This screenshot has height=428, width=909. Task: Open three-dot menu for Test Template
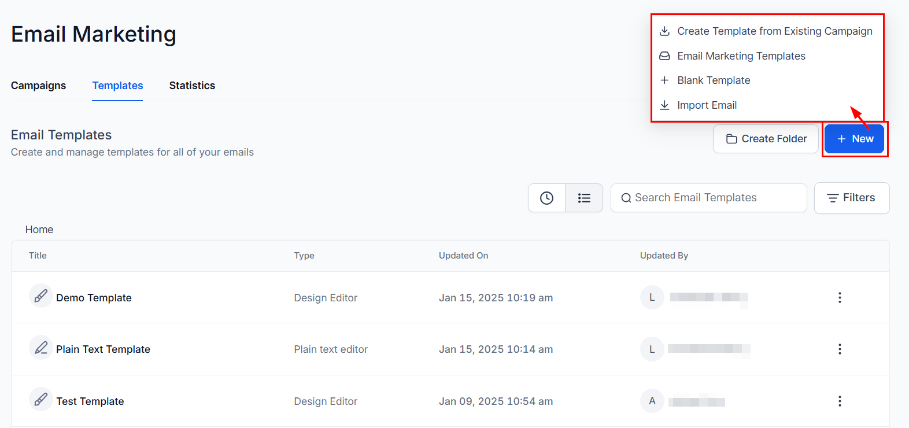coord(840,401)
